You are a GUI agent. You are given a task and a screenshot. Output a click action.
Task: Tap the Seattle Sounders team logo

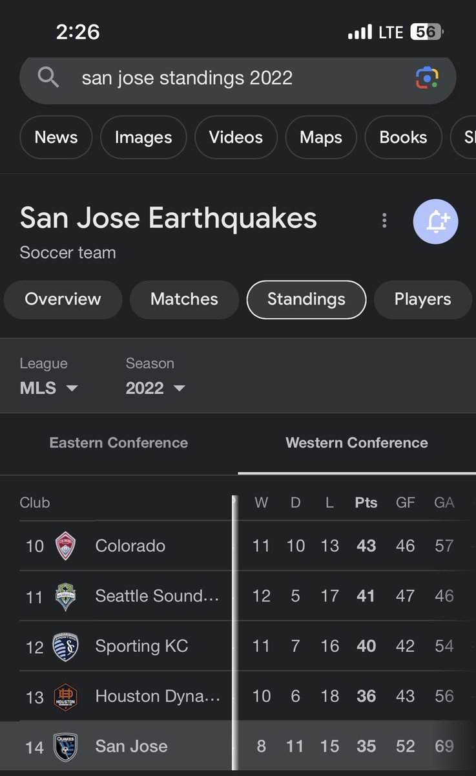(66, 596)
